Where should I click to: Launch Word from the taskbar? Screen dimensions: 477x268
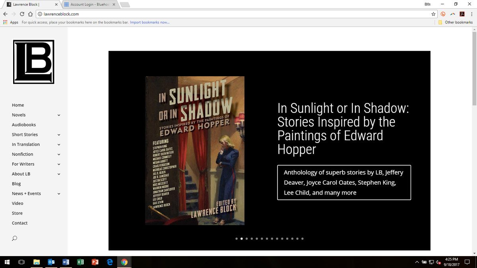(66, 262)
